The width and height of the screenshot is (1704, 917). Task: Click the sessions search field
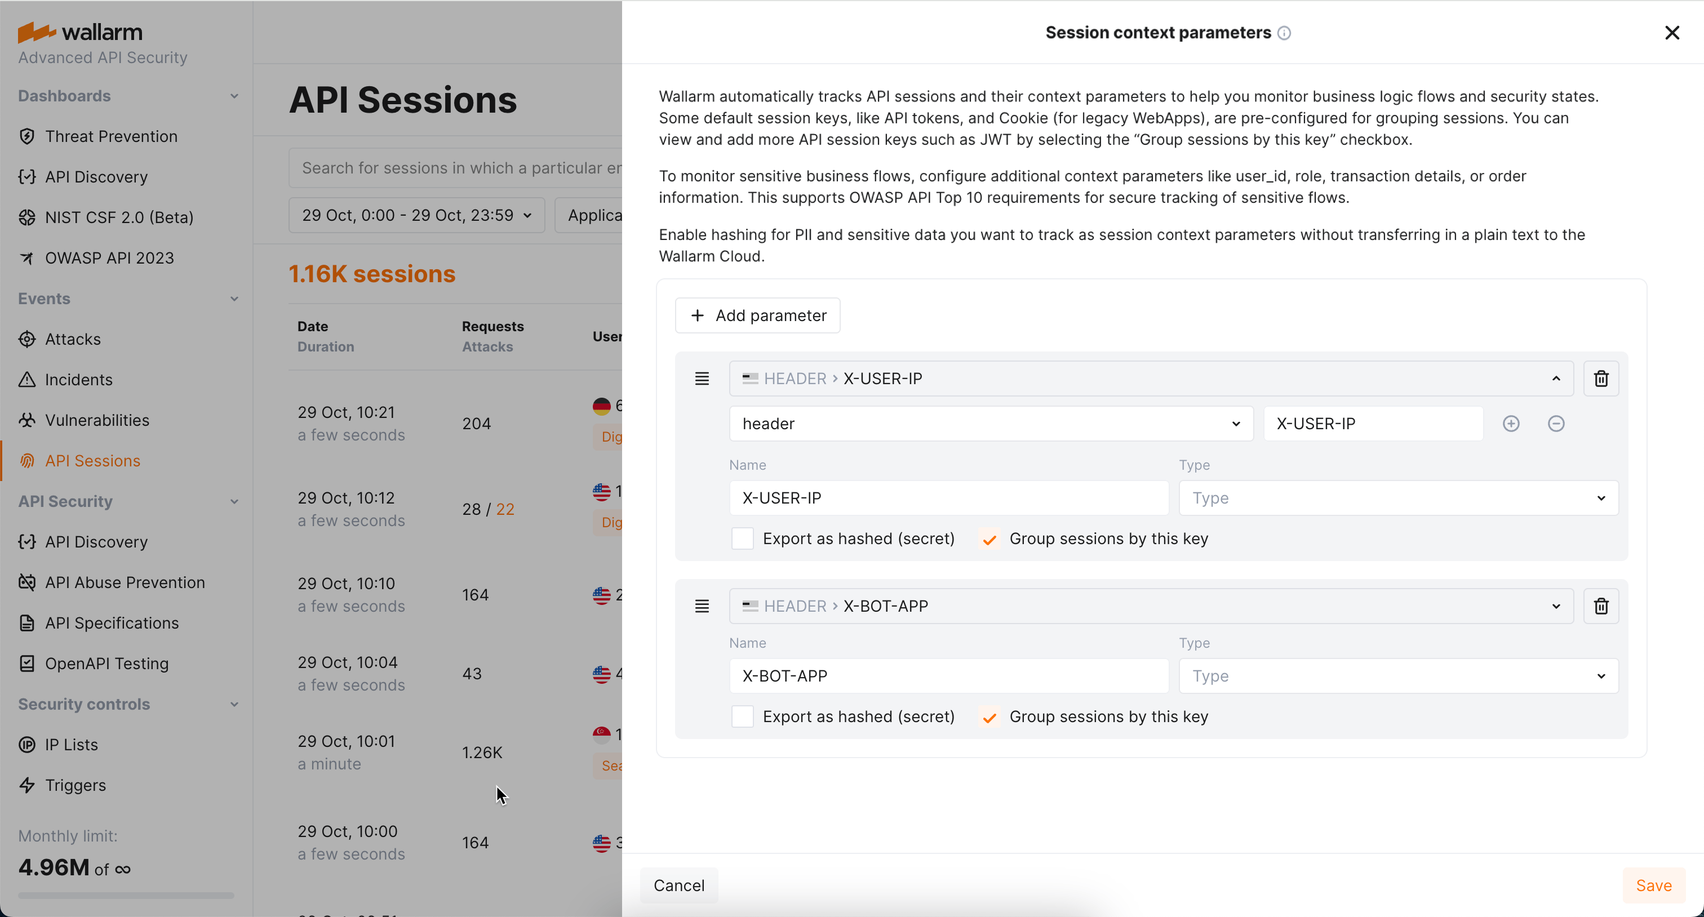(456, 167)
